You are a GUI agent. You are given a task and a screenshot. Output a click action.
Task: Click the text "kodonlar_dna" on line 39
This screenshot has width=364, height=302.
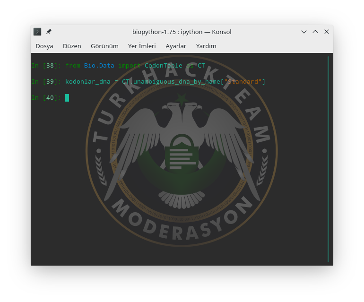pos(88,82)
